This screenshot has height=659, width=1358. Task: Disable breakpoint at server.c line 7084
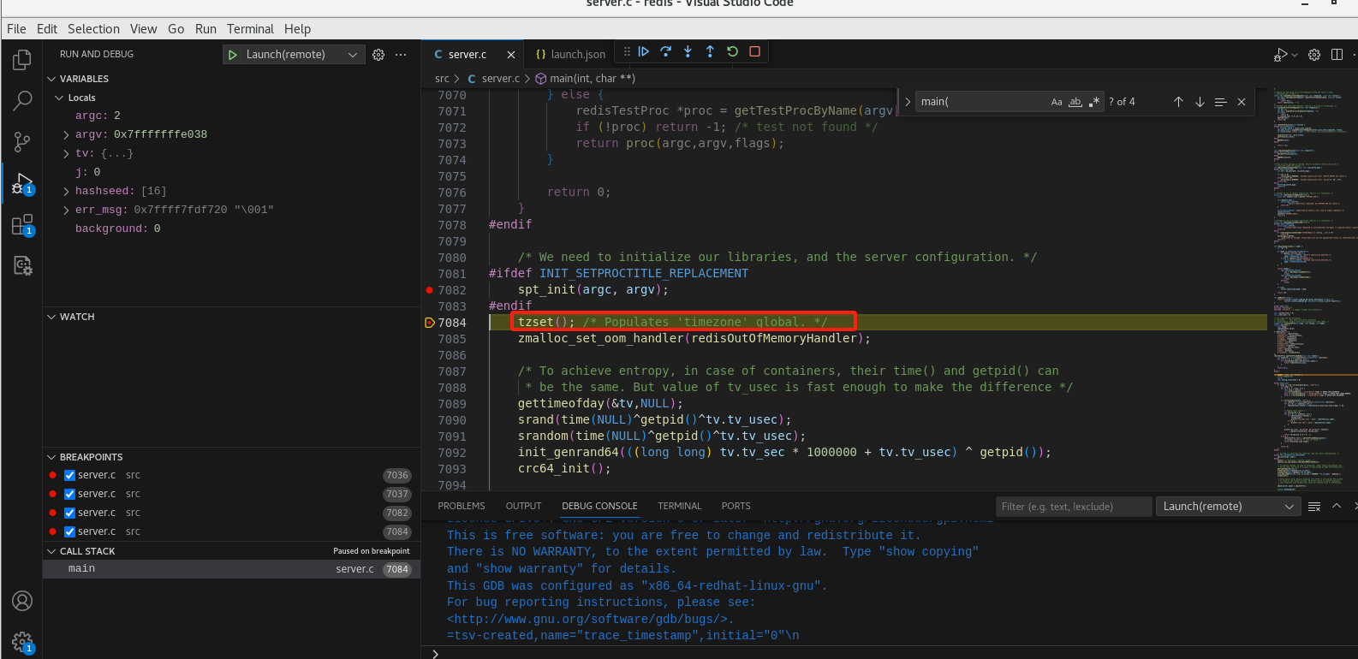[x=70, y=531]
